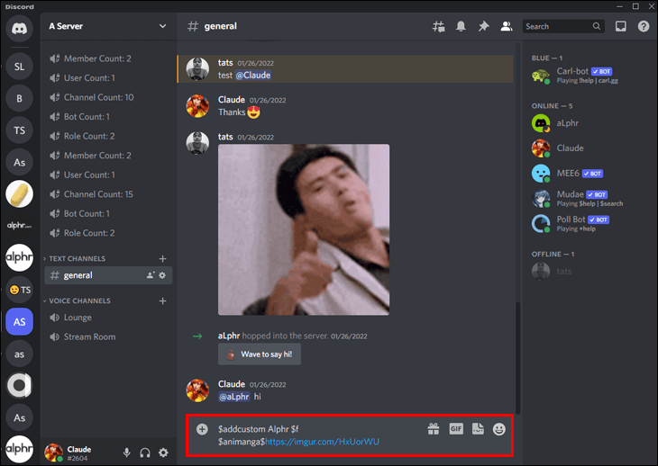This screenshot has width=658, height=466.
Task: Toggle microphone mute
Action: (127, 453)
